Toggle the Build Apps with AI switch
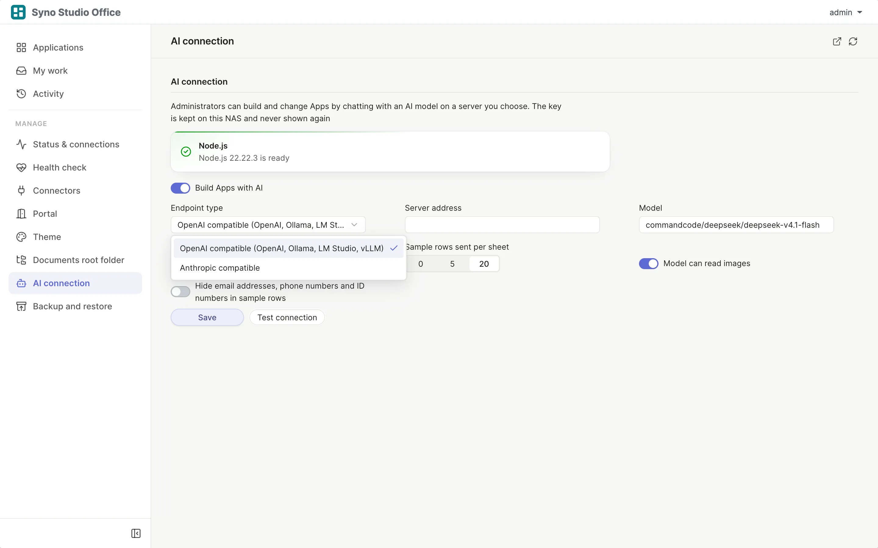 point(180,188)
